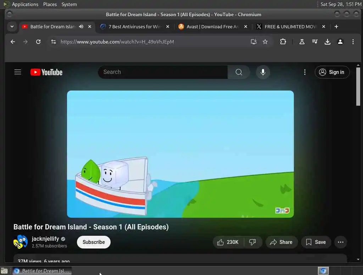Close the Battle for Dream Island tab
This screenshot has height=275, width=363.
click(x=90, y=27)
